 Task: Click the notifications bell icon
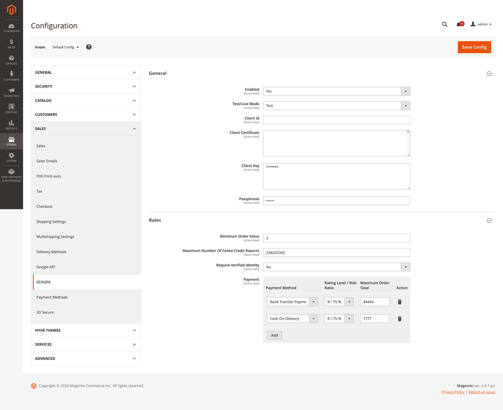click(459, 24)
